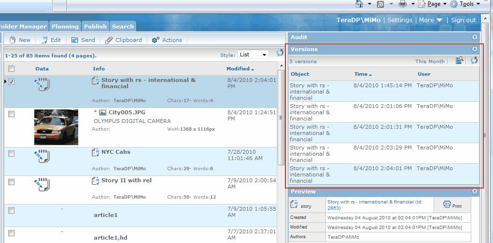
Task: Click the browser RSS feeds icon
Action: click(x=380, y=4)
